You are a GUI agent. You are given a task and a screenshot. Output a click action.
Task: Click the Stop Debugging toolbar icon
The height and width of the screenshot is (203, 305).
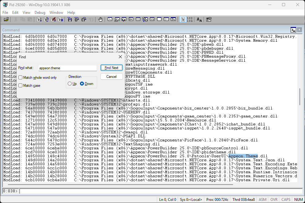(x=53, y=19)
